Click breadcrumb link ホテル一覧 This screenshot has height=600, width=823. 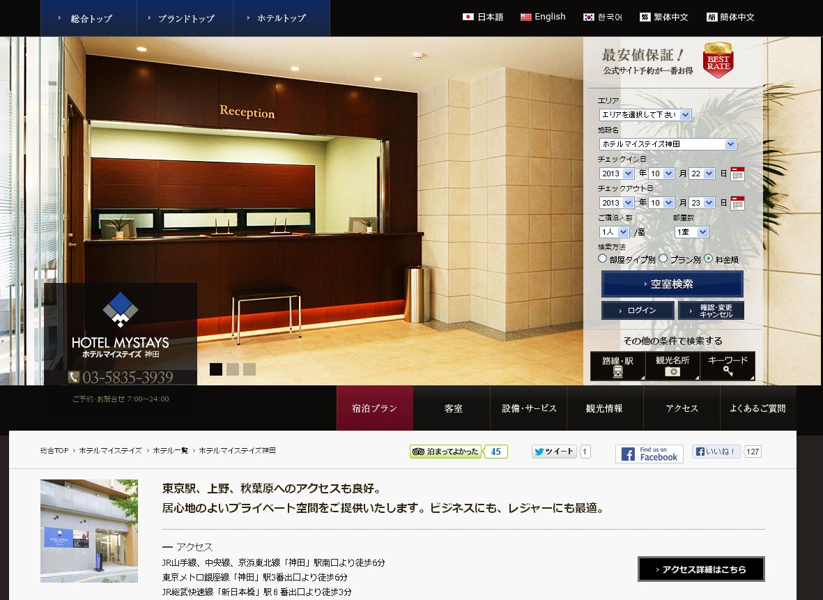(x=170, y=450)
